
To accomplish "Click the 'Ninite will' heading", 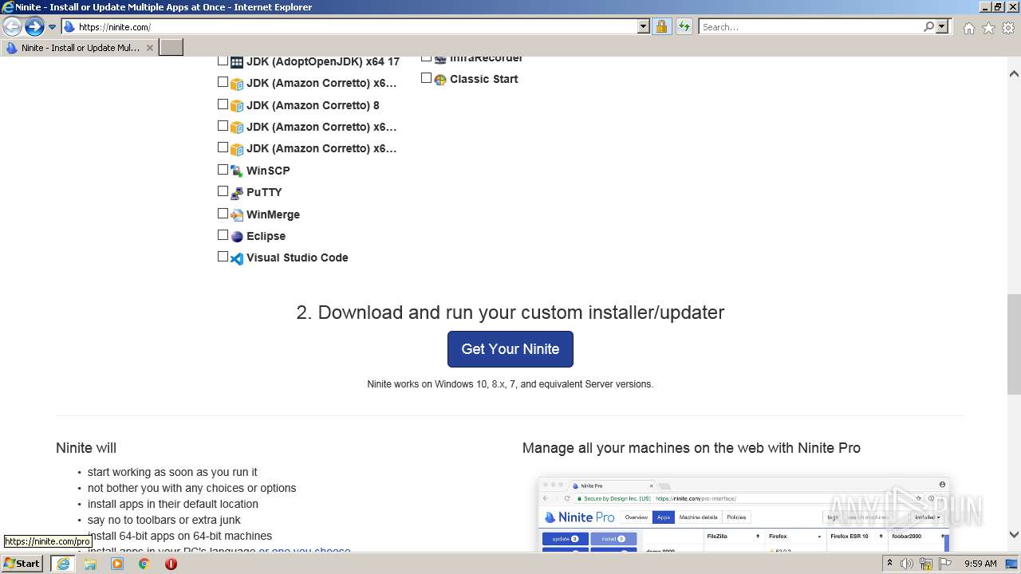I will (86, 448).
